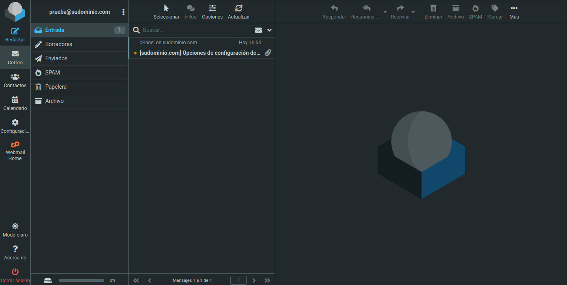Image resolution: width=567 pixels, height=285 pixels.
Task: Open the Más more actions menu
Action: coord(514,12)
